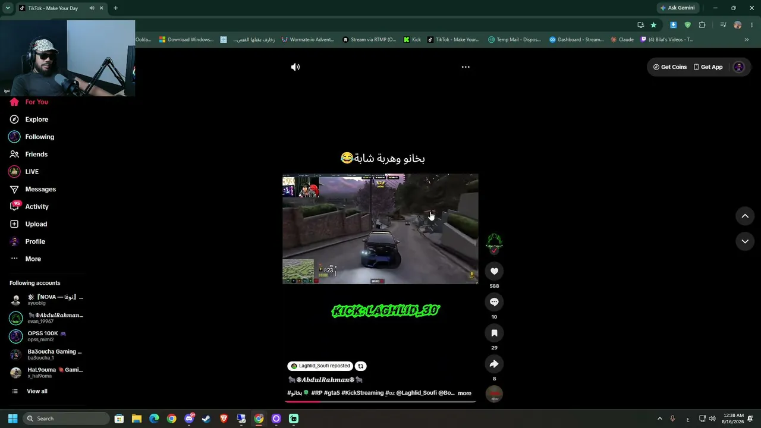This screenshot has width=761, height=428.
Task: Open the evan_19967 following account
Action: 46,318
